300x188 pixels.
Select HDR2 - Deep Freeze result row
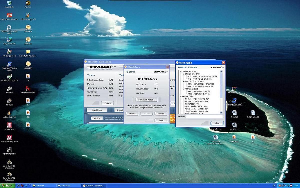click(x=201, y=86)
